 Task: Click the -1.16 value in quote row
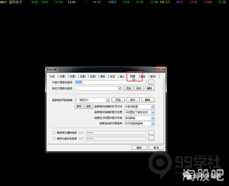(126, 2)
